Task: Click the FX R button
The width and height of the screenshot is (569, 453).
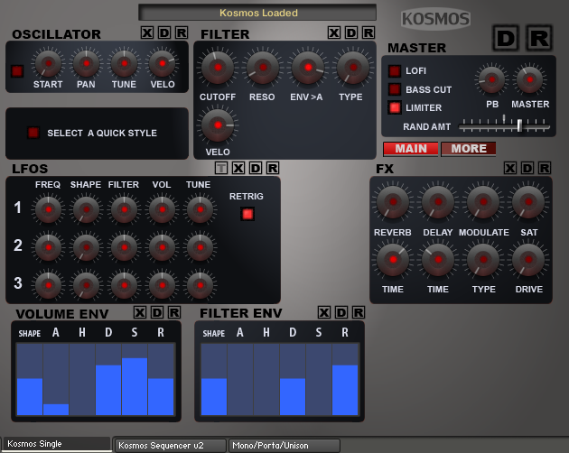Action: (545, 168)
